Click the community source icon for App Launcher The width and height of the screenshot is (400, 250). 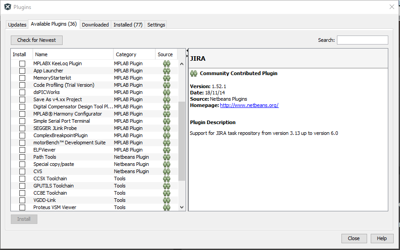[x=167, y=71]
